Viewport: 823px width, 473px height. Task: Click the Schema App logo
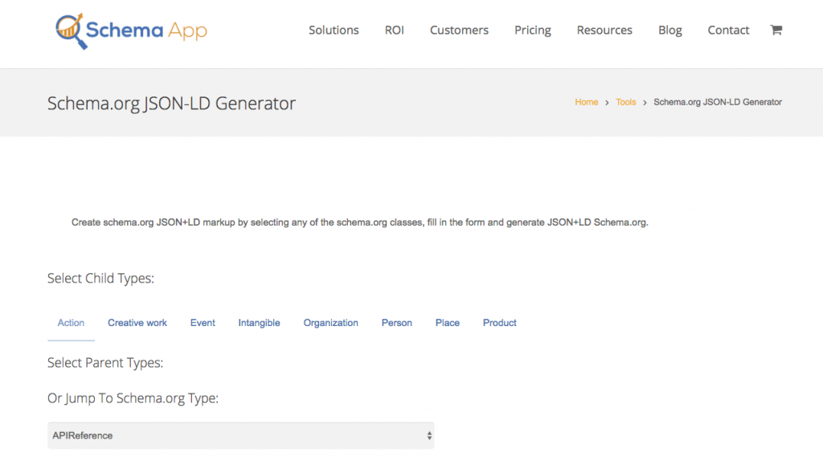(130, 29)
